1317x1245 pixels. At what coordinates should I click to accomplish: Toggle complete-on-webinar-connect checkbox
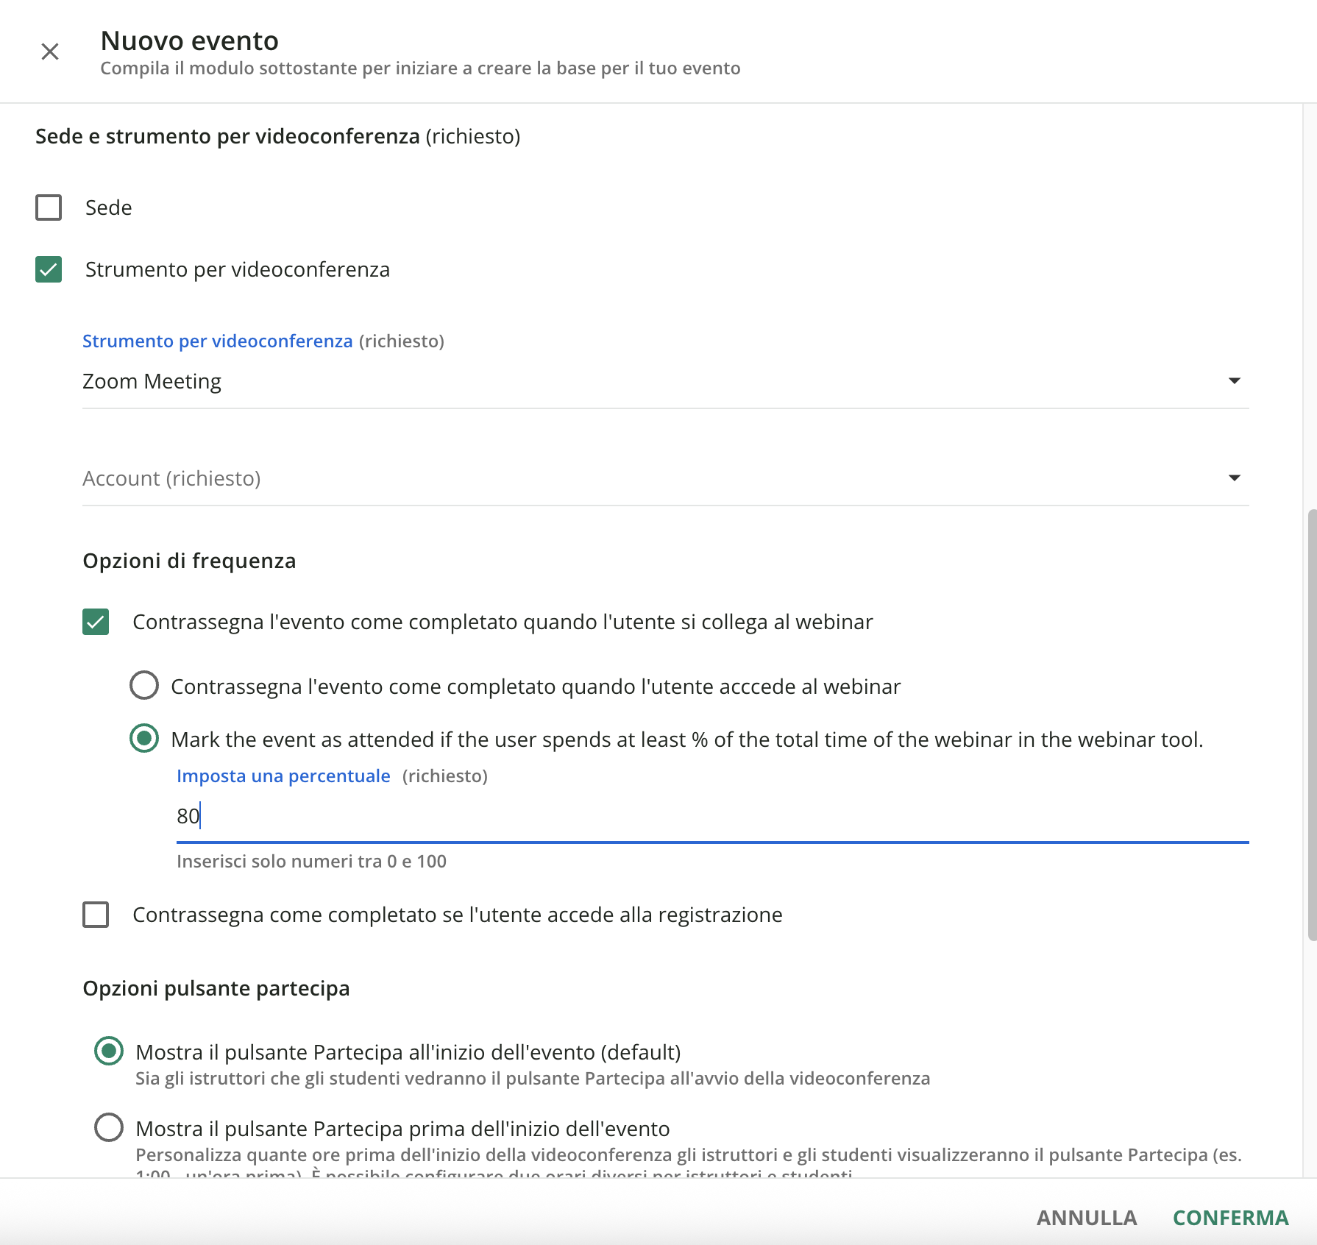point(96,622)
